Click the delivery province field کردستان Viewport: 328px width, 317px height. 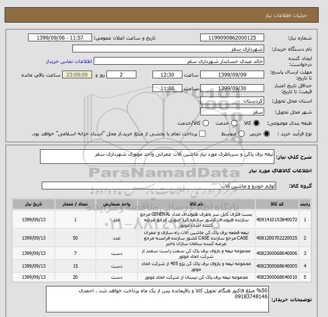232,101
